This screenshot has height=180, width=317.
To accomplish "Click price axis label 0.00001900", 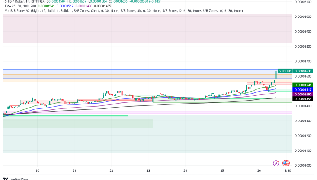I will click(x=303, y=32).
